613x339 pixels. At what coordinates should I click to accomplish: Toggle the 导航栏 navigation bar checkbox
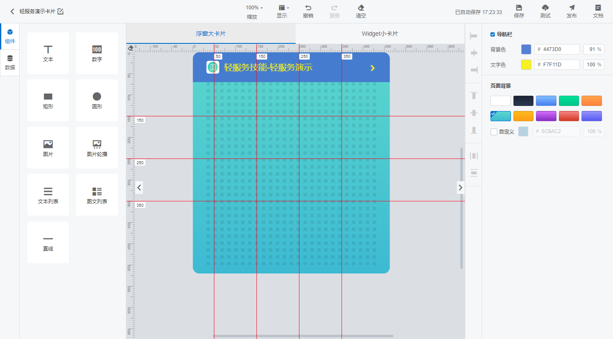[493, 34]
